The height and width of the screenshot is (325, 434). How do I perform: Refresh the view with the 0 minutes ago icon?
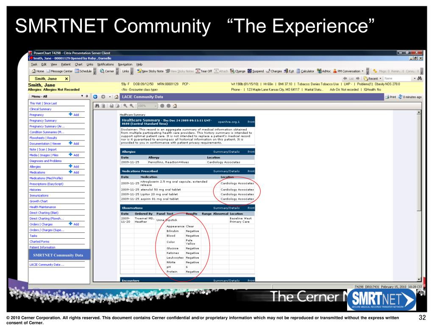point(400,97)
